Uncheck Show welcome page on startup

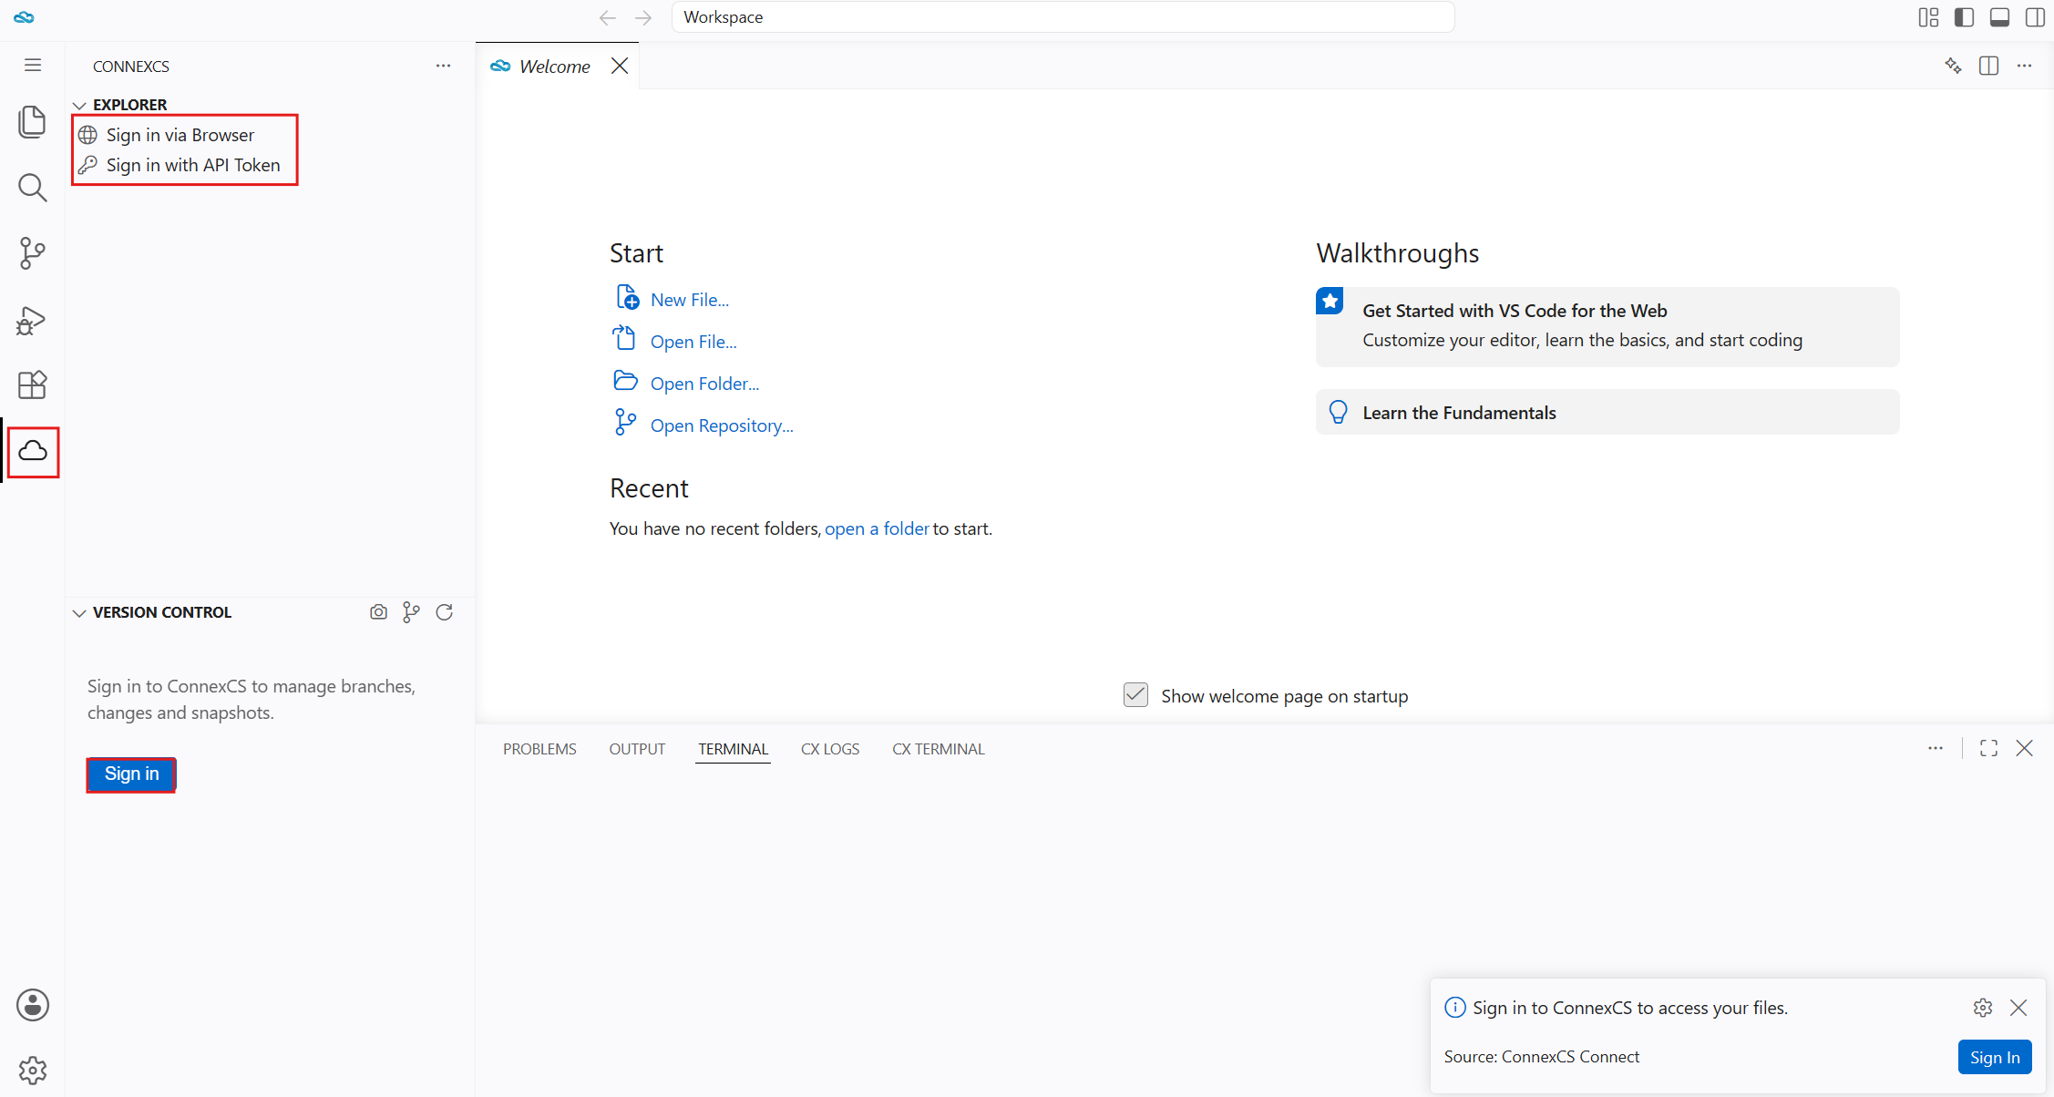click(1135, 695)
